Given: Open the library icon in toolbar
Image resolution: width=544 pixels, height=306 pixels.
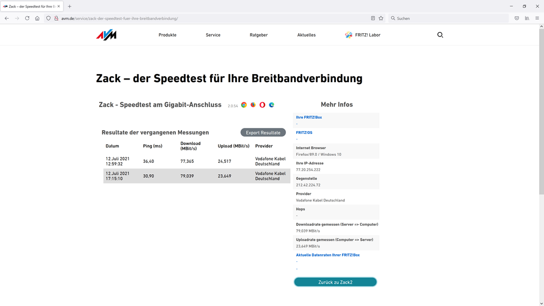Looking at the screenshot, I should (527, 19).
